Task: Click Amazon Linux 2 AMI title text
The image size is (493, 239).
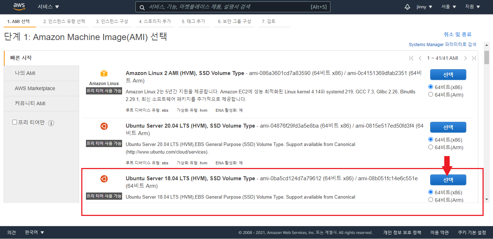Action: 185,73
